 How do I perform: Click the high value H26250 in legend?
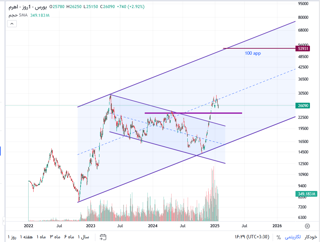[74, 7]
